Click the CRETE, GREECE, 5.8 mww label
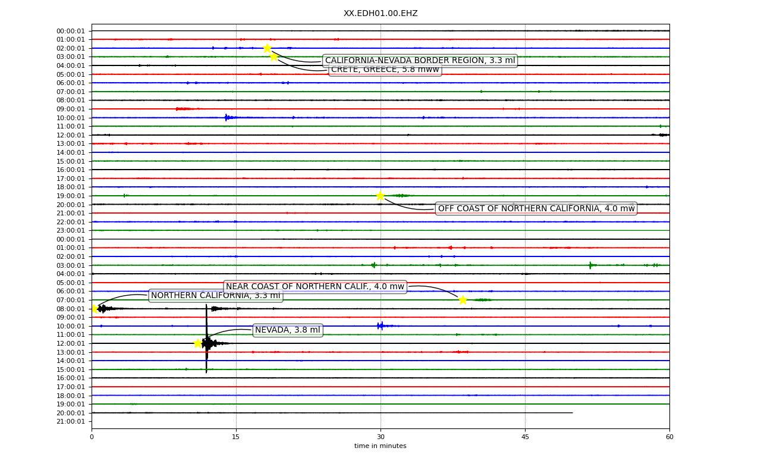761x476 pixels. click(x=385, y=70)
